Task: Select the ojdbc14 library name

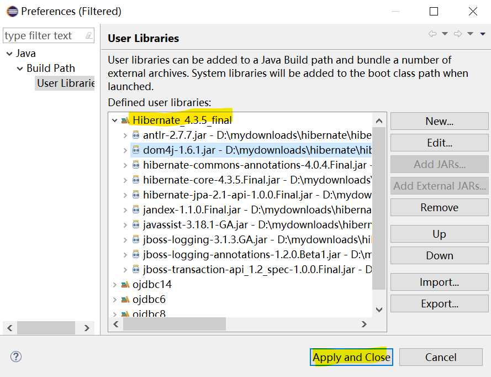Action: [x=152, y=285]
